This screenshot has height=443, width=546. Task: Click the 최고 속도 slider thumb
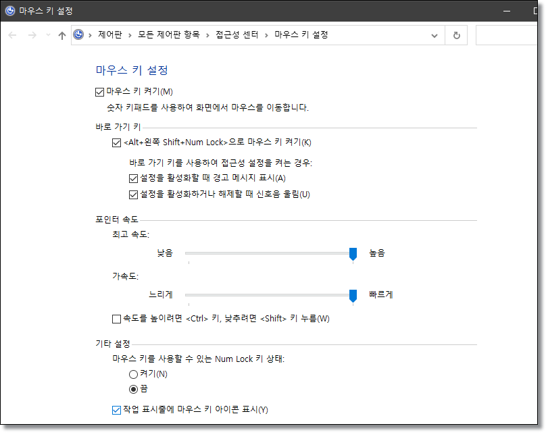[353, 254]
